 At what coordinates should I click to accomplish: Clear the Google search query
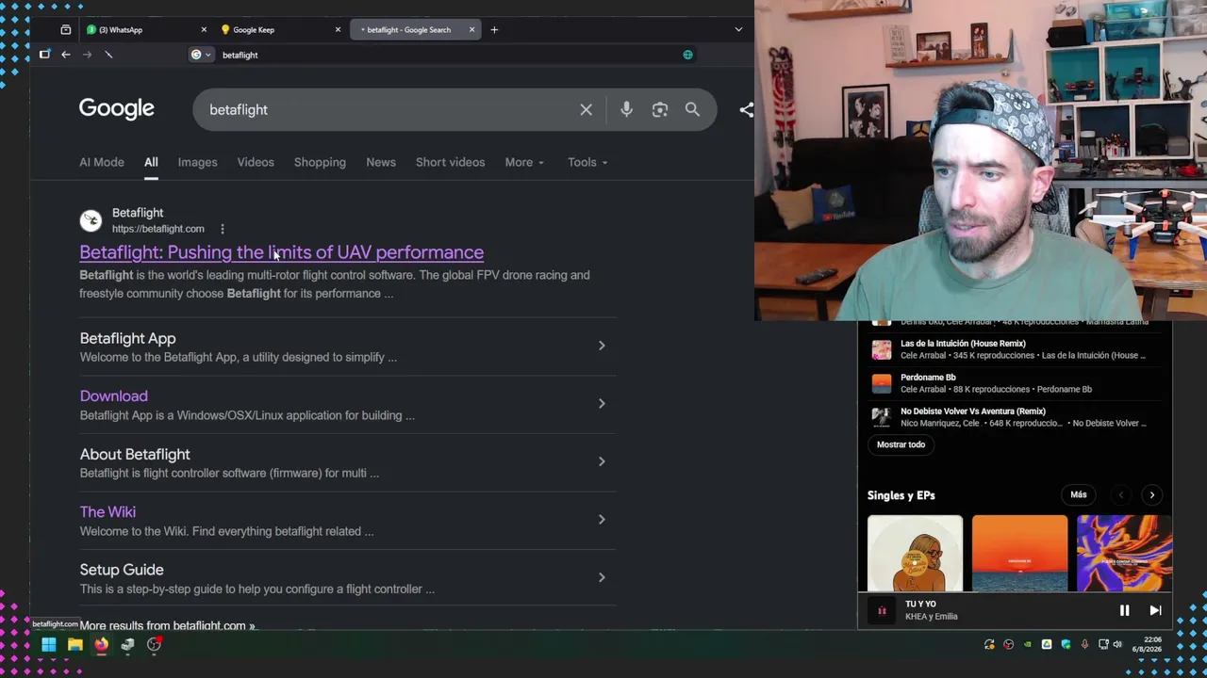coord(586,110)
